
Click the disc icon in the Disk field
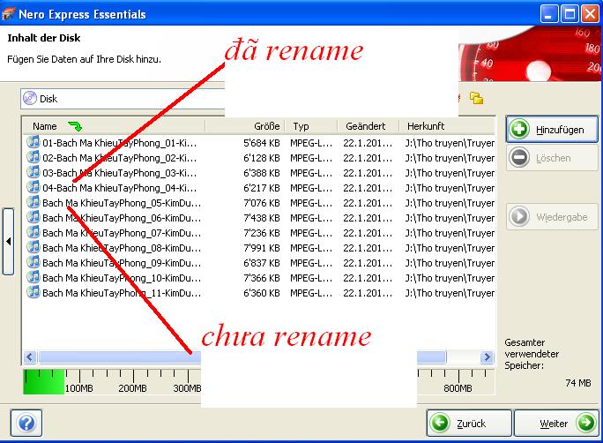click(30, 99)
